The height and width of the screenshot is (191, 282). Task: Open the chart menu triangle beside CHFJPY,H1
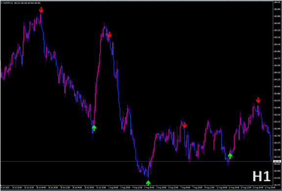[x=2, y=3]
